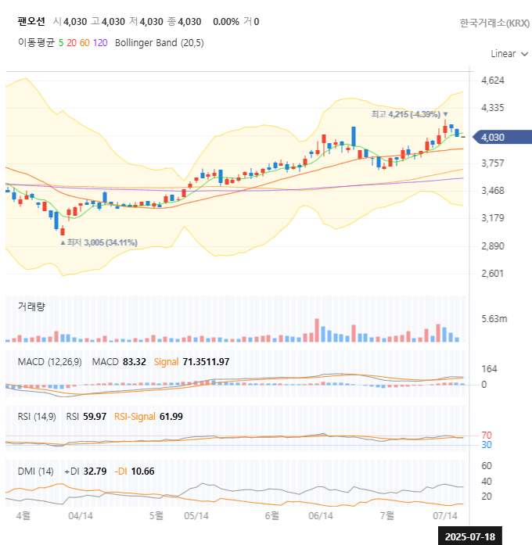Click the 이동평균 indicator label
This screenshot has width=532, height=545.
(37, 43)
